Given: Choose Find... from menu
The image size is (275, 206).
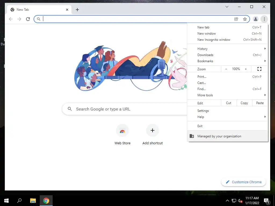Looking at the screenshot, I should click(227, 89).
